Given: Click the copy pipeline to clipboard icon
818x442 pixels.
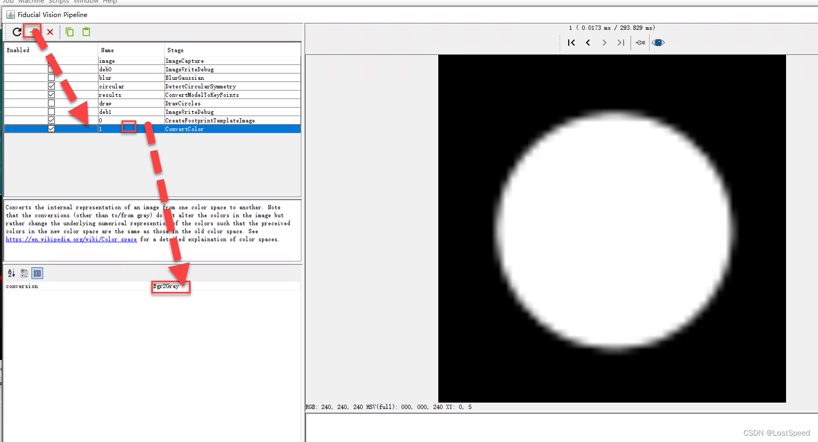Looking at the screenshot, I should coord(70,32).
